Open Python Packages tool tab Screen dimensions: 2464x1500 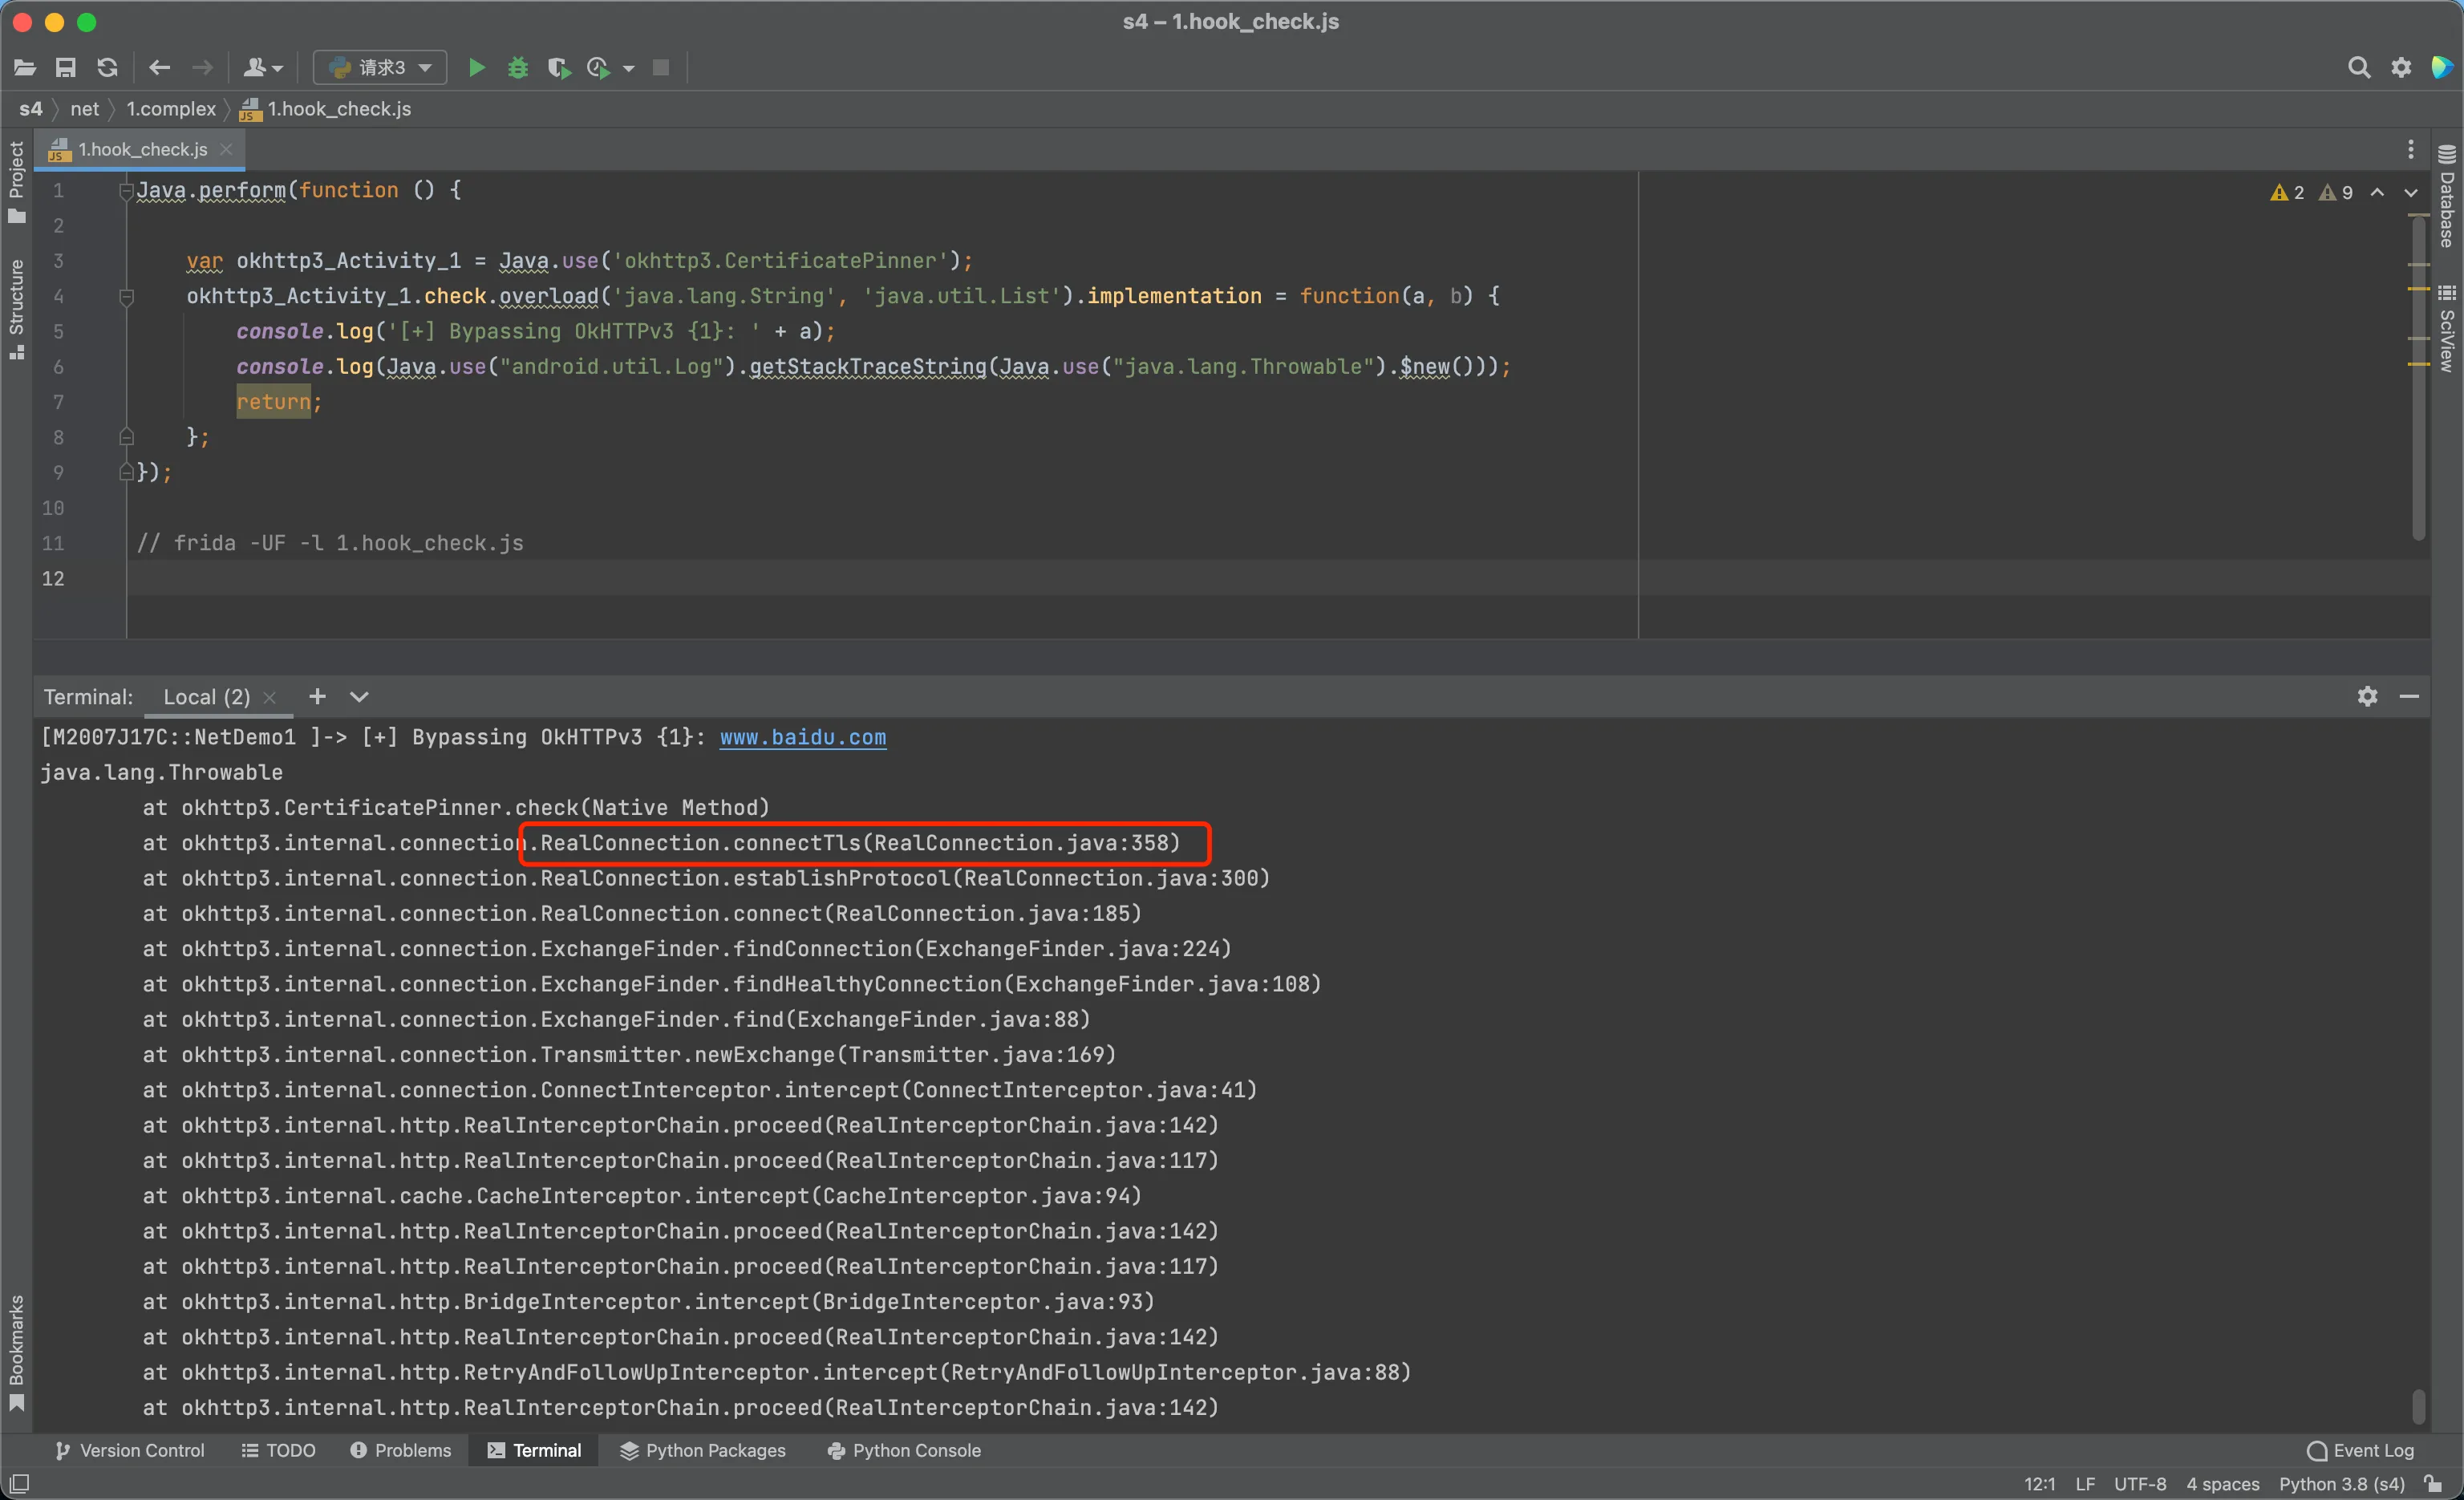click(702, 1450)
